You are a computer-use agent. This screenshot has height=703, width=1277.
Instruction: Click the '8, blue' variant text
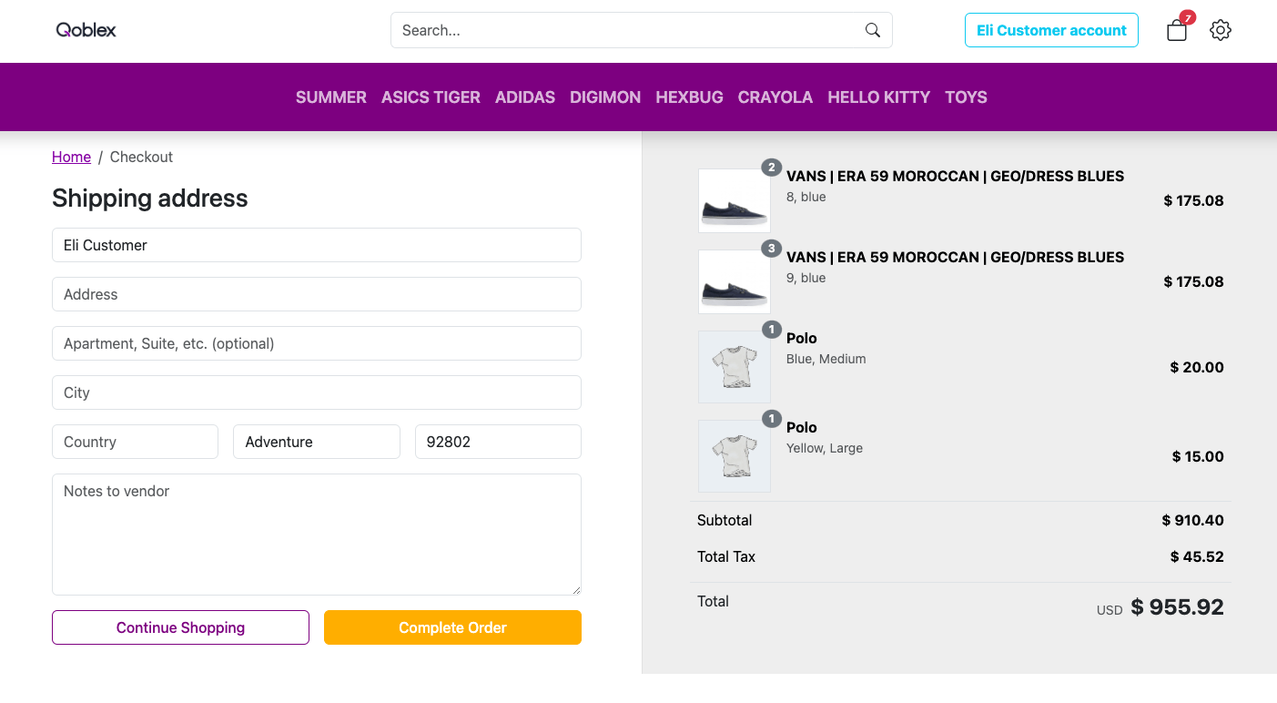(x=806, y=197)
